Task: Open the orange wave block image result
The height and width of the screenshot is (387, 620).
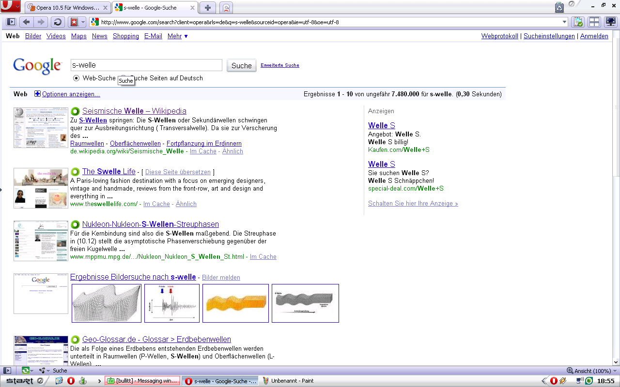Action: pyautogui.click(x=235, y=303)
